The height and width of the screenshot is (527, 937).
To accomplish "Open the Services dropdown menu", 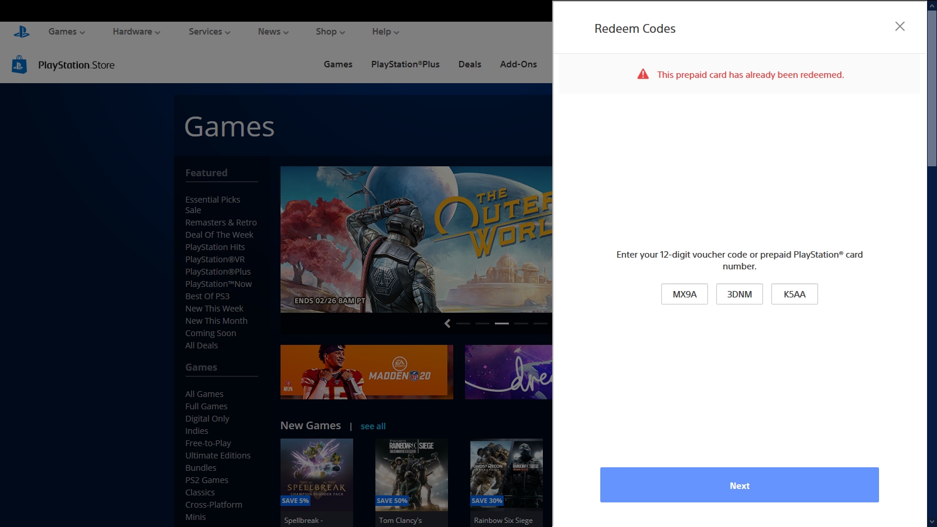I will click(209, 32).
